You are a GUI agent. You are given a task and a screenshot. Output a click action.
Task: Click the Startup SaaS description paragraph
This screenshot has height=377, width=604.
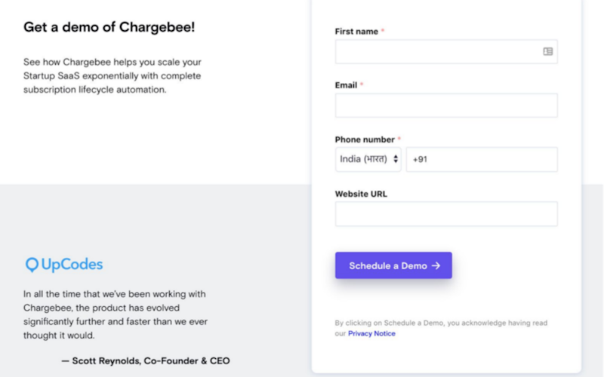[112, 75]
